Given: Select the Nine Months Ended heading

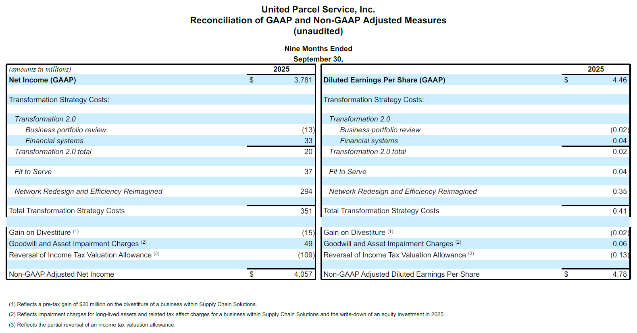Looking at the screenshot, I should click(x=318, y=49).
